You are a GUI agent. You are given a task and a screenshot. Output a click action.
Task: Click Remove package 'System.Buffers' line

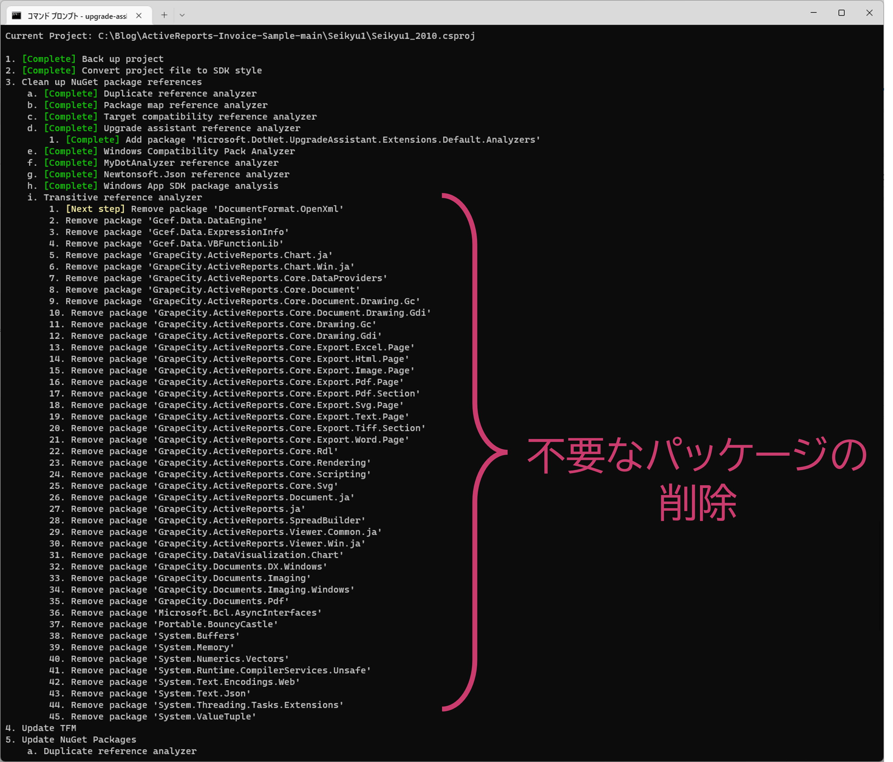click(144, 636)
